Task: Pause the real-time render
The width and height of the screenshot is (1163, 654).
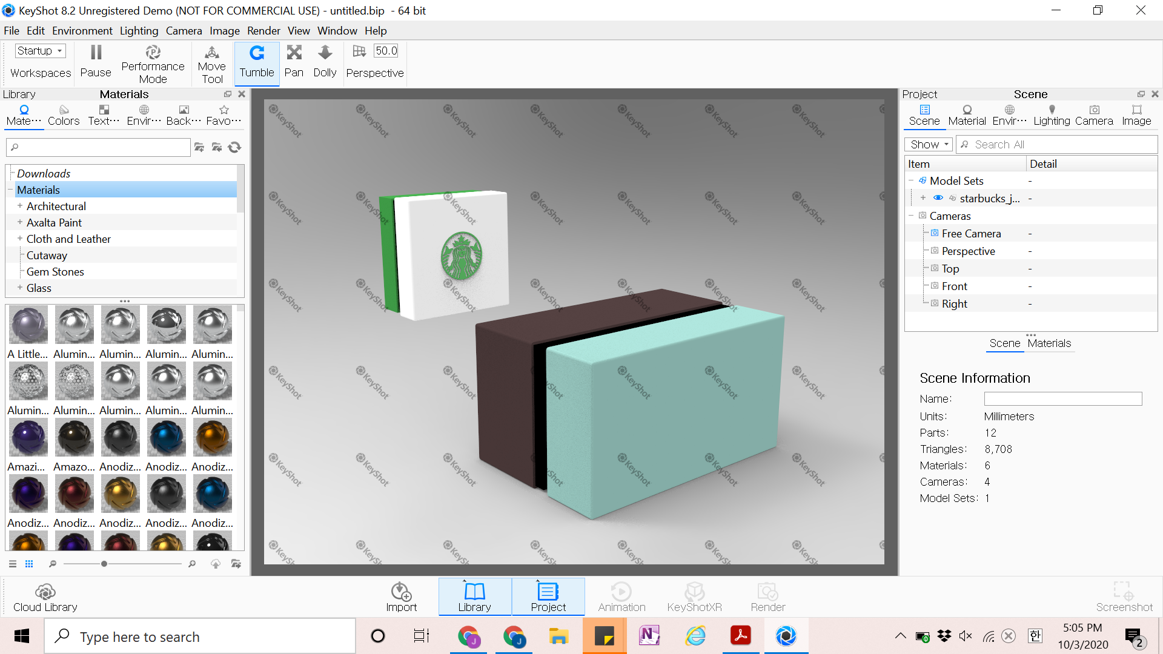Action: 96,62
